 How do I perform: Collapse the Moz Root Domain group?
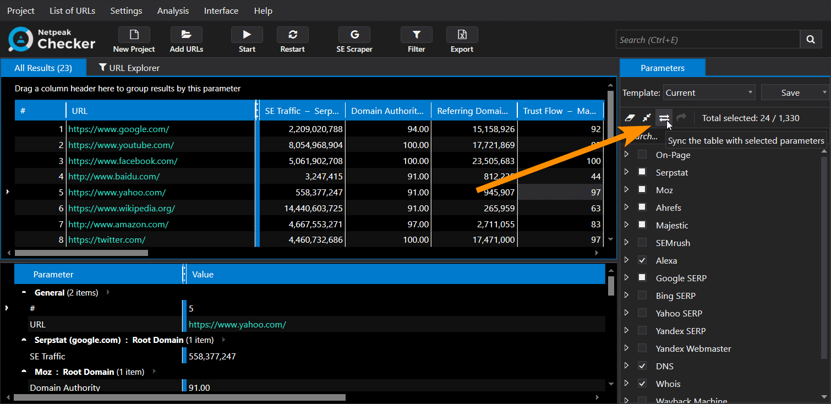pyautogui.click(x=24, y=372)
